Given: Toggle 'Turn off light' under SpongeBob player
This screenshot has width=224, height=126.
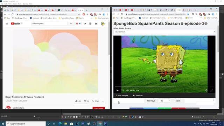Looking at the screenshot, I should (x=122, y=96).
